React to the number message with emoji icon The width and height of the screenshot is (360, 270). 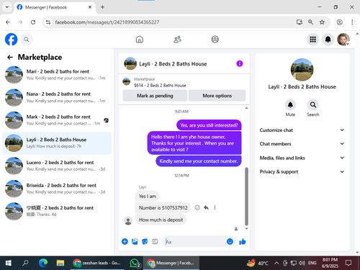pyautogui.click(x=197, y=207)
